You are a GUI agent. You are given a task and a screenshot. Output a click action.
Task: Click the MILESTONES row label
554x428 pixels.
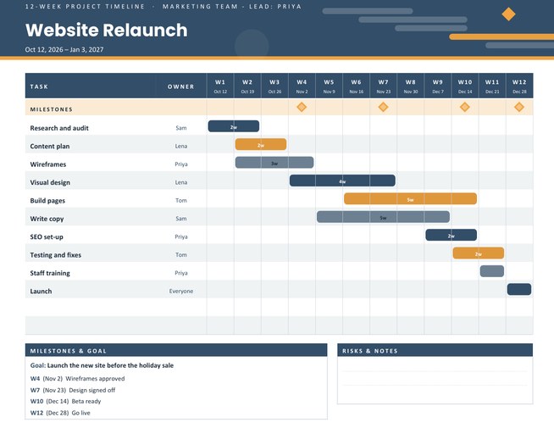[51, 109]
